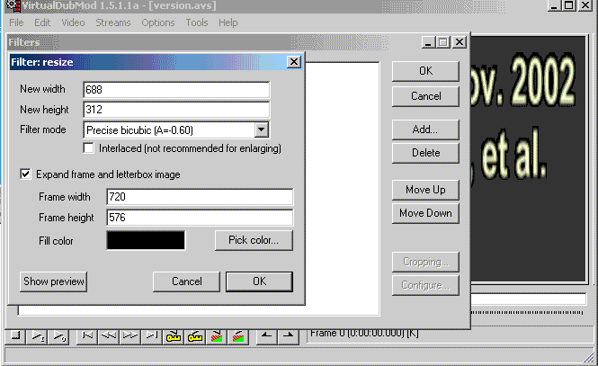Click Add... in the Filters window
This screenshot has width=598, height=366.
[x=425, y=129]
